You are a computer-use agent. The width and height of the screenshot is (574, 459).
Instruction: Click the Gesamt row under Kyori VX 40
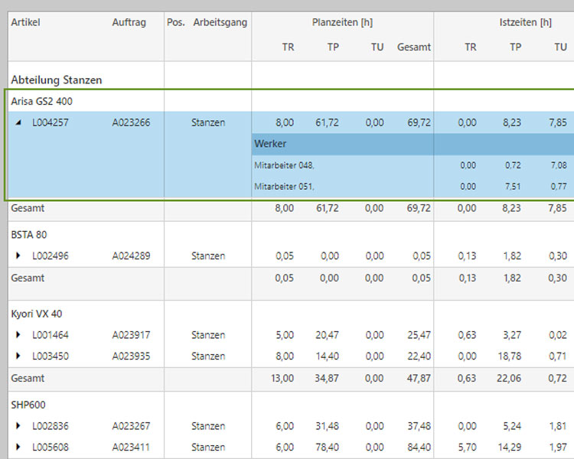pos(291,379)
